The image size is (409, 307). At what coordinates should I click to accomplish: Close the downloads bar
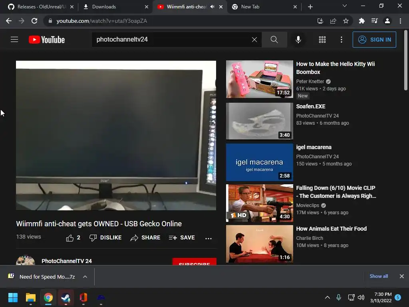click(402, 276)
